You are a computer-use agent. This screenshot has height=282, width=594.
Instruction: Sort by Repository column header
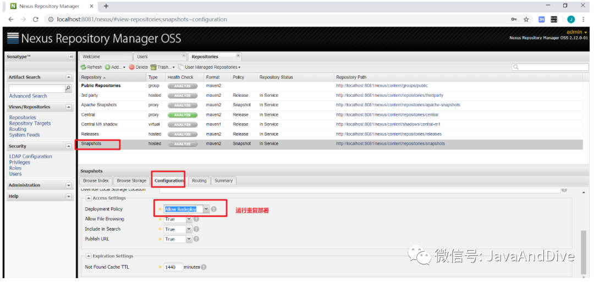click(x=113, y=77)
